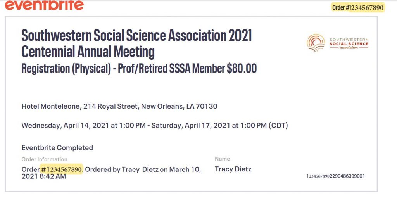Click the Centennial Annual Meeting heading line
Screen dimensions: 397x197
pos(88,52)
